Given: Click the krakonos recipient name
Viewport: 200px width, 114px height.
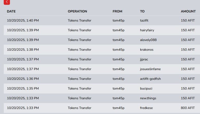Looking at the screenshot, I should [x=147, y=50].
